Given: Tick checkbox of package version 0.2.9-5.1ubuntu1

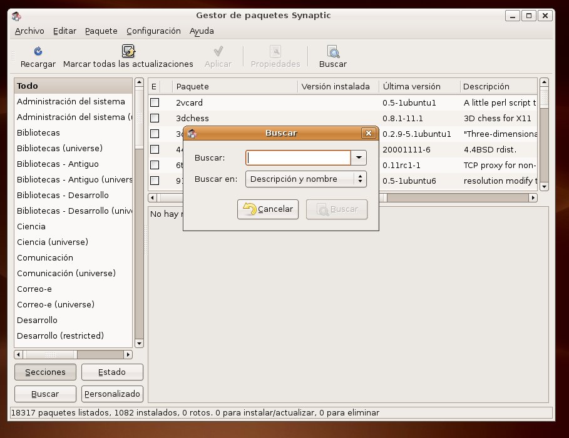Looking at the screenshot, I should pyautogui.click(x=155, y=134).
